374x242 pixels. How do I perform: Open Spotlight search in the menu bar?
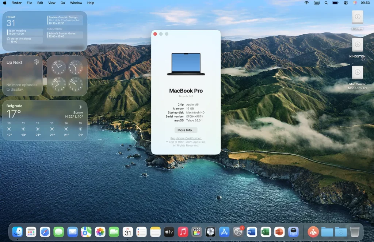point(325,3)
